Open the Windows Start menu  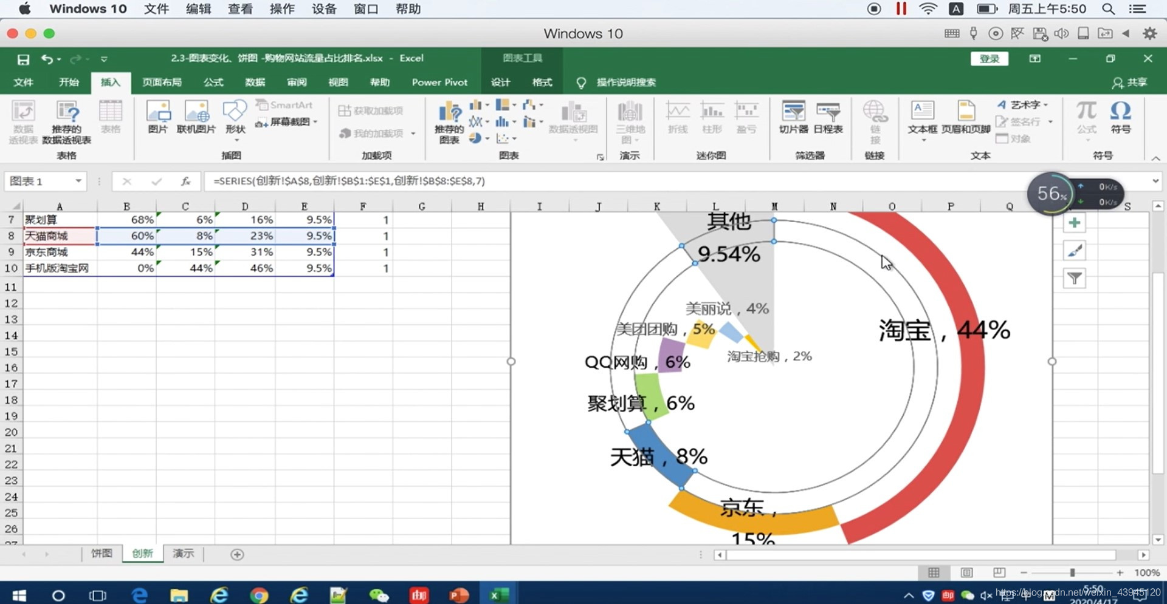pos(19,595)
